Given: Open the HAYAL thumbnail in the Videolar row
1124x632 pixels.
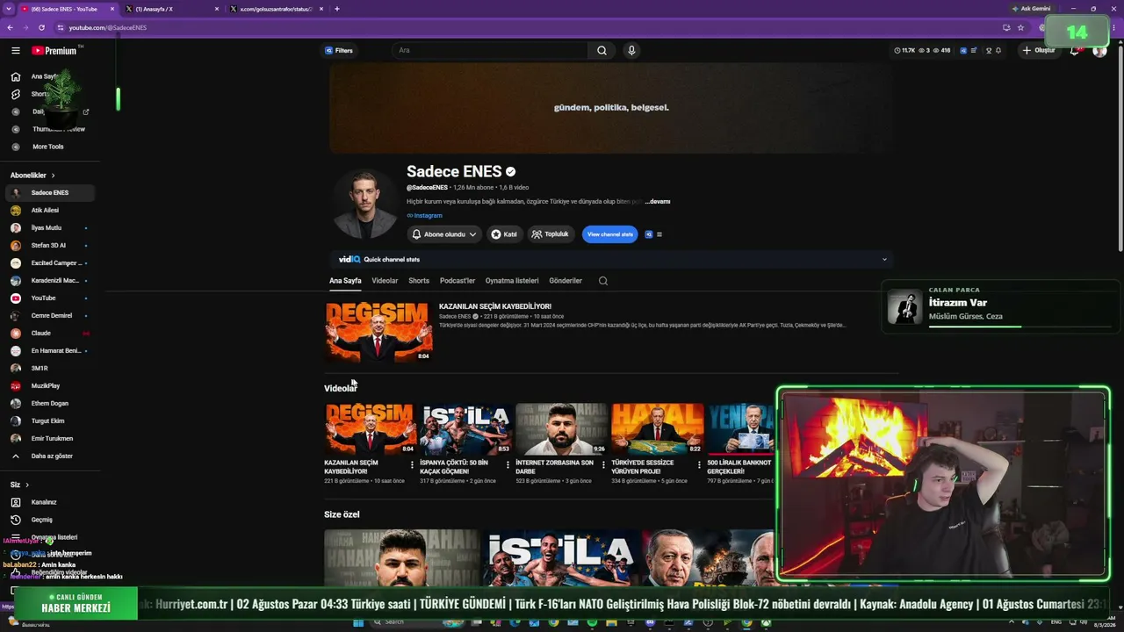Looking at the screenshot, I should pyautogui.click(x=657, y=428).
